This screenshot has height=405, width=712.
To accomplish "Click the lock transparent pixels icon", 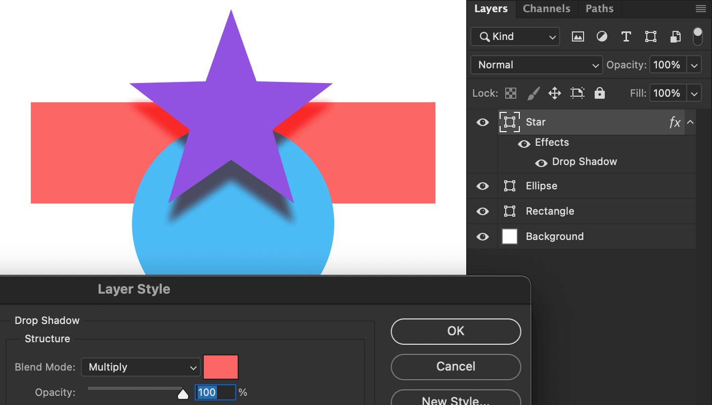I will pos(511,93).
